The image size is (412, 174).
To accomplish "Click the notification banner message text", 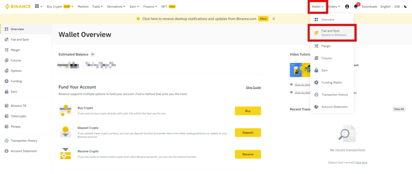I will coord(199,19).
